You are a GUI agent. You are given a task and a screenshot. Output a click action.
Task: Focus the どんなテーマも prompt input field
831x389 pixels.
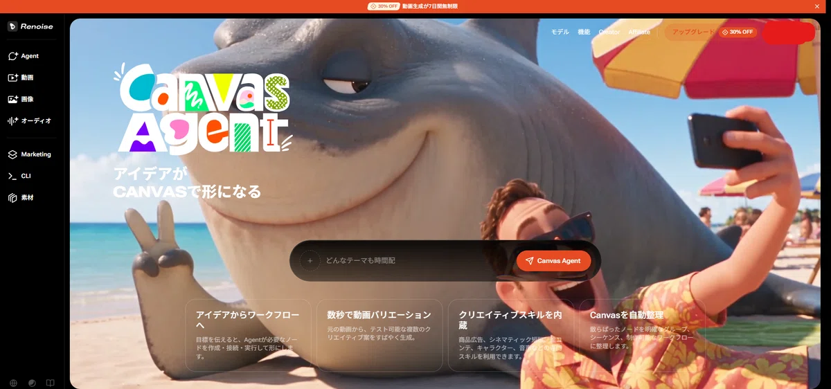click(x=415, y=261)
